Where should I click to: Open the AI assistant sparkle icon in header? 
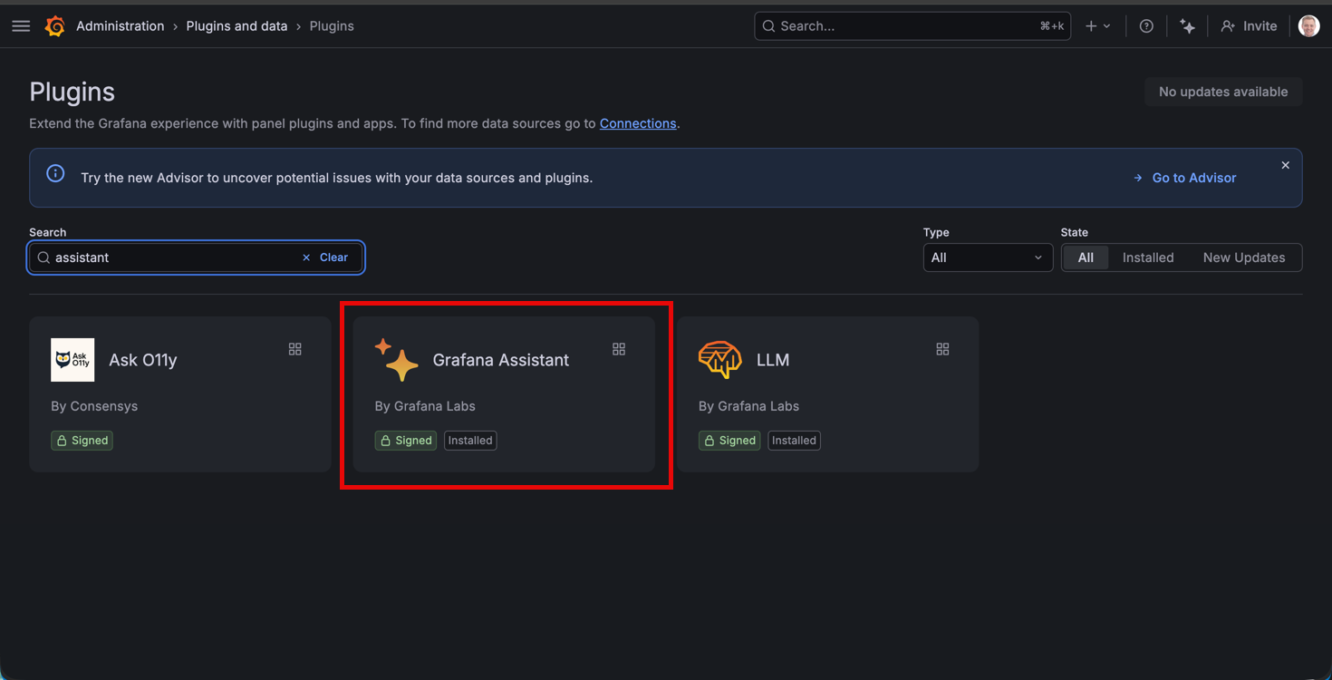coord(1187,26)
